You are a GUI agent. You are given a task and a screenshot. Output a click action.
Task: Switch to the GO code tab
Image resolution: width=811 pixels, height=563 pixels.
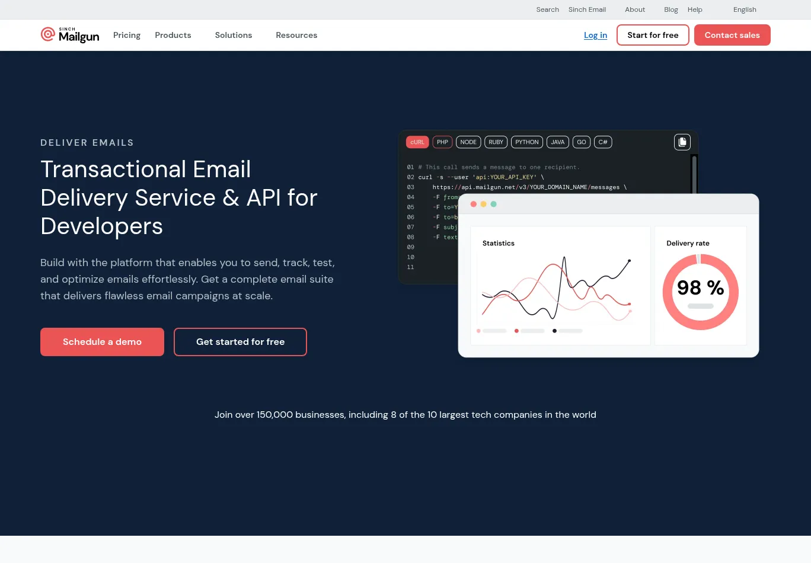582,142
